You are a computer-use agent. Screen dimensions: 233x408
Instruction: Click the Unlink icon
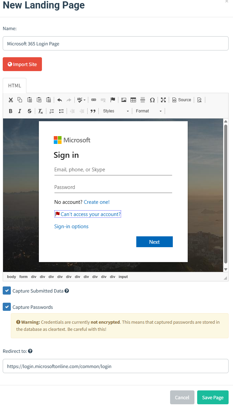coord(103,100)
